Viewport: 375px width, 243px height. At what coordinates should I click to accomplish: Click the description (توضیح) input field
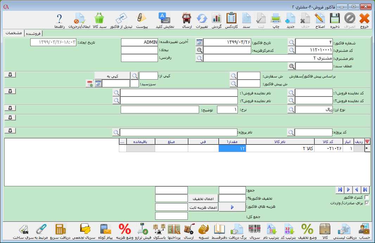click(x=160, y=110)
